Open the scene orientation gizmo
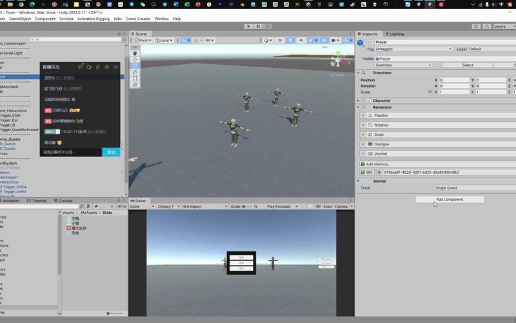 pyautogui.click(x=338, y=60)
